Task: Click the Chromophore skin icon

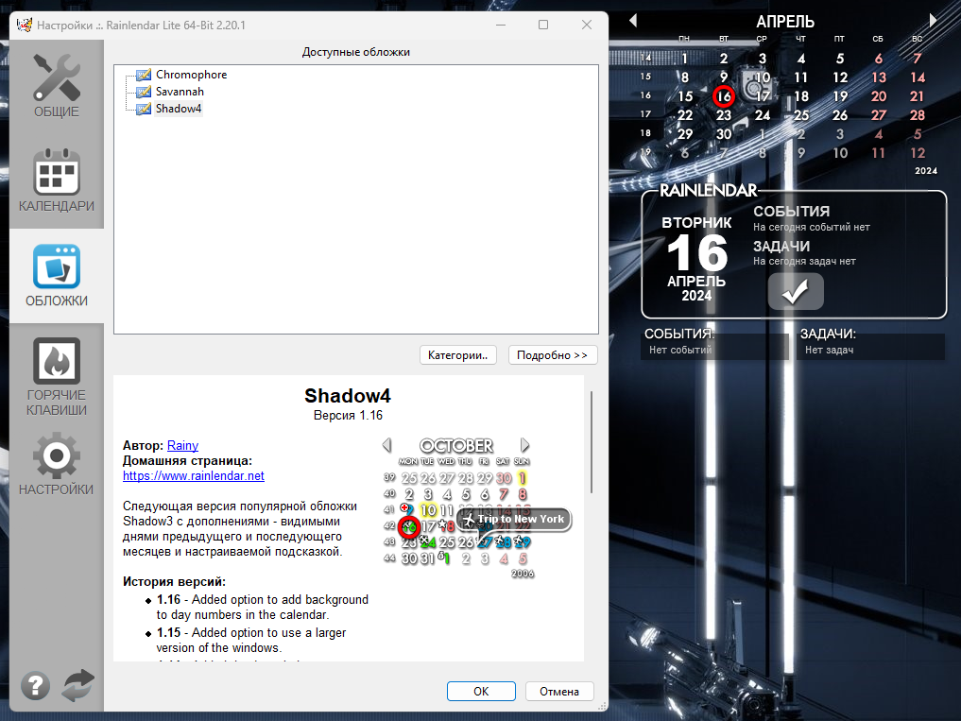Action: [x=144, y=75]
